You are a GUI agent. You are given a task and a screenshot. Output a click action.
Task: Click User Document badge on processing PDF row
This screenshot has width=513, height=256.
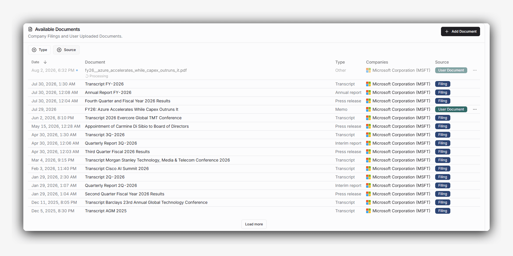coord(451,70)
